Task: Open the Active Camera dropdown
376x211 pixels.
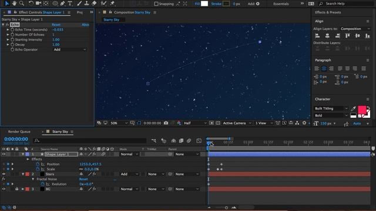Action: click(x=237, y=123)
